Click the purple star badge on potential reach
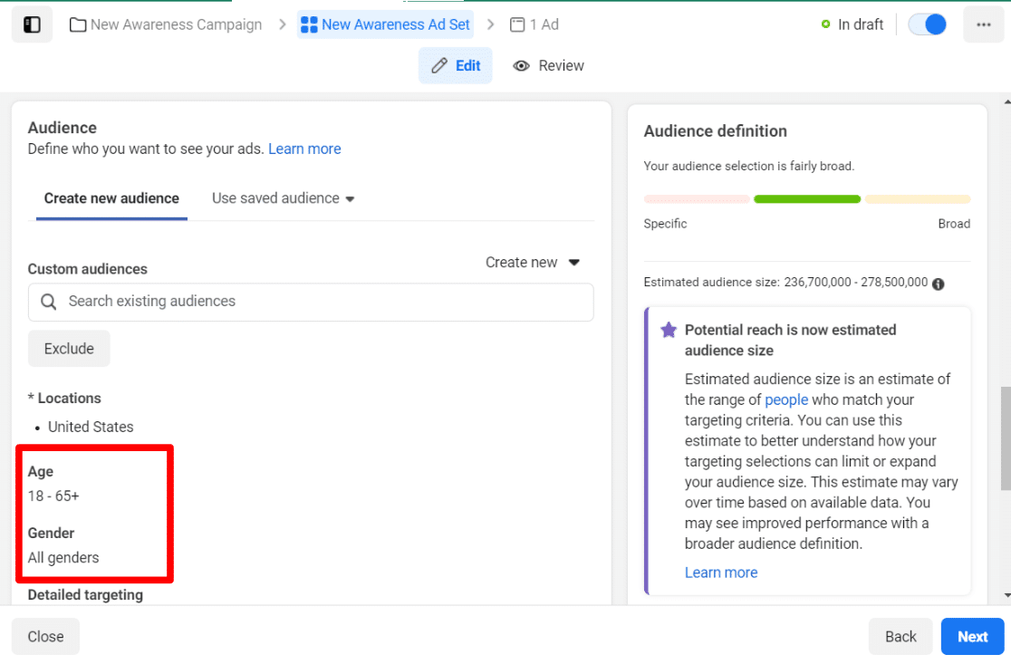Viewport: 1011px width, 664px height. pyautogui.click(x=668, y=330)
